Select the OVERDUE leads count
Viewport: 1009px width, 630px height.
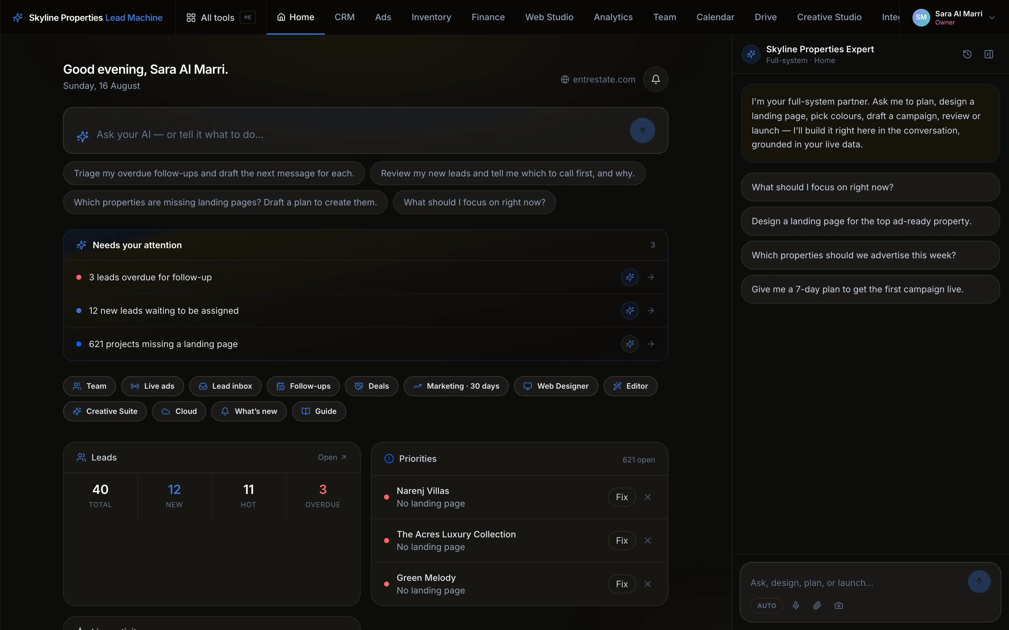(323, 496)
